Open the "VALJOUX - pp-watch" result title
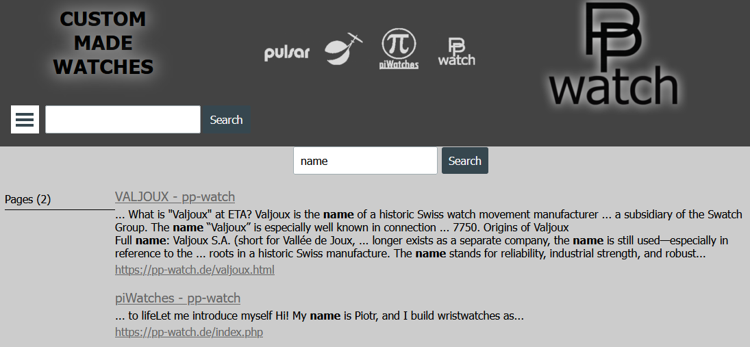 point(175,197)
